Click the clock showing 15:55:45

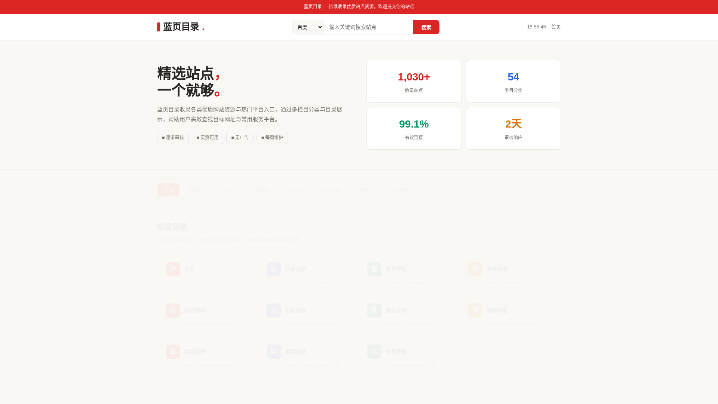coord(536,27)
